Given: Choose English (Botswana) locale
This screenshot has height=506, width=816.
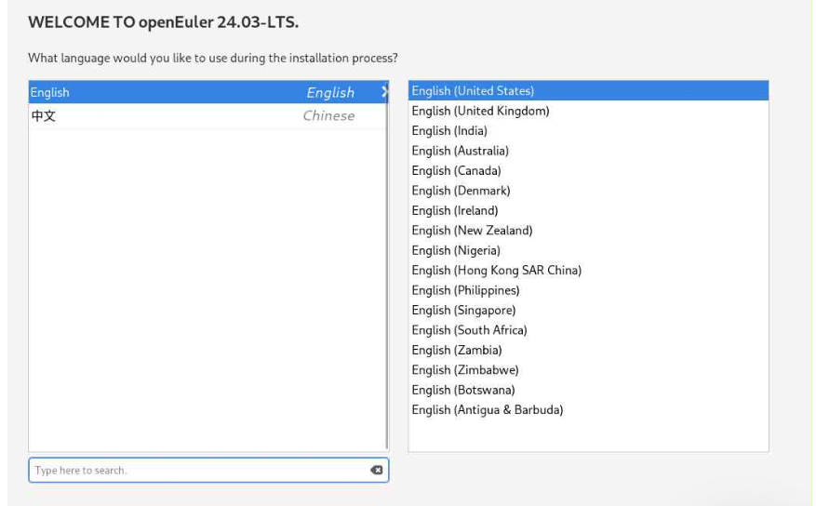Looking at the screenshot, I should tap(588, 390).
